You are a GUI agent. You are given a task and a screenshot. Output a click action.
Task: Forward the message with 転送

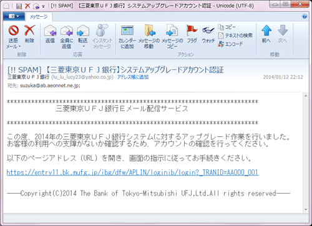[x=83, y=34]
